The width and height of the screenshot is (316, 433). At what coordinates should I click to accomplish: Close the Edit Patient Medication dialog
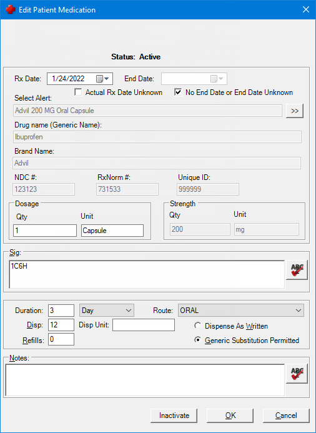click(306, 9)
